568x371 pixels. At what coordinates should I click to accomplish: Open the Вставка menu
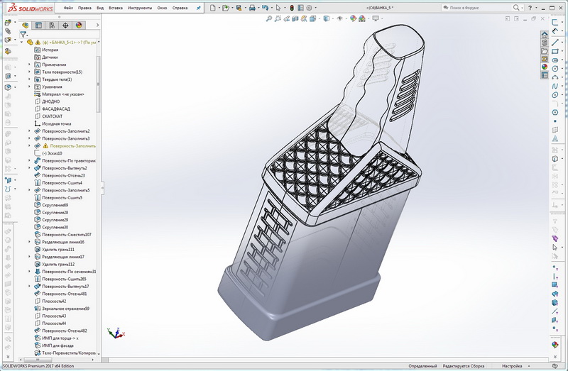[116, 8]
